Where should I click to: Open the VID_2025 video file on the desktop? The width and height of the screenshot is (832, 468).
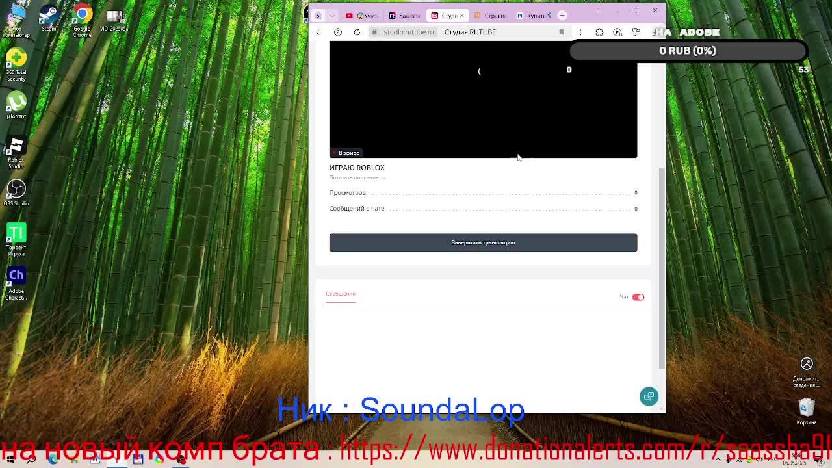point(114,19)
